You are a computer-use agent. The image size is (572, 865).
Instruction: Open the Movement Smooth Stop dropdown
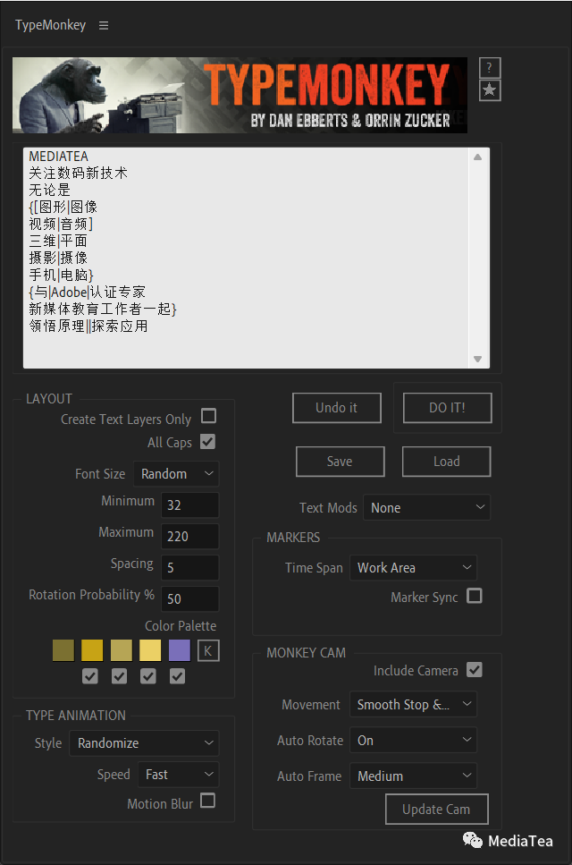click(x=413, y=705)
